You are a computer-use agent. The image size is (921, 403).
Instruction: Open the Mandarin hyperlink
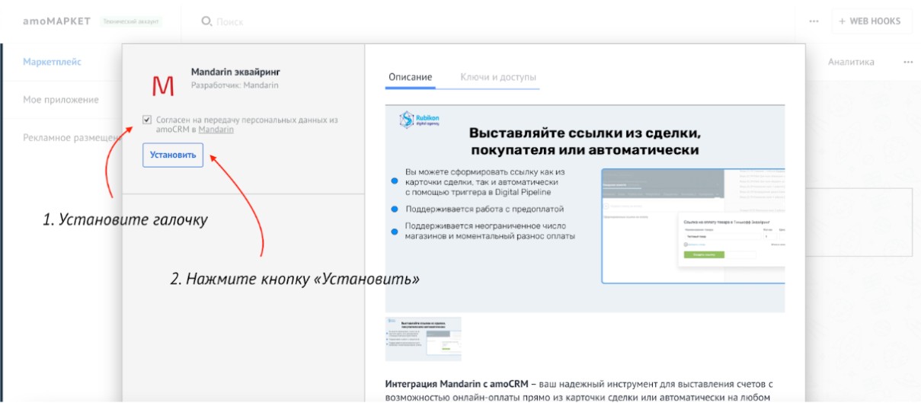click(216, 130)
